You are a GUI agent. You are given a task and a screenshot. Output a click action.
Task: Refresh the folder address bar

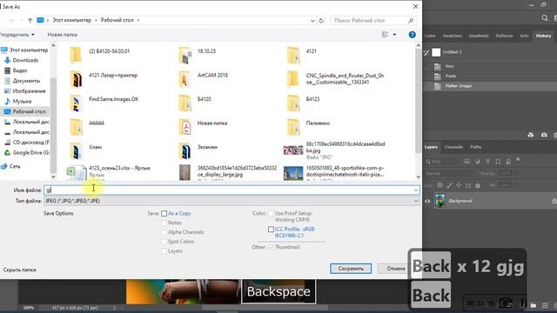321,21
